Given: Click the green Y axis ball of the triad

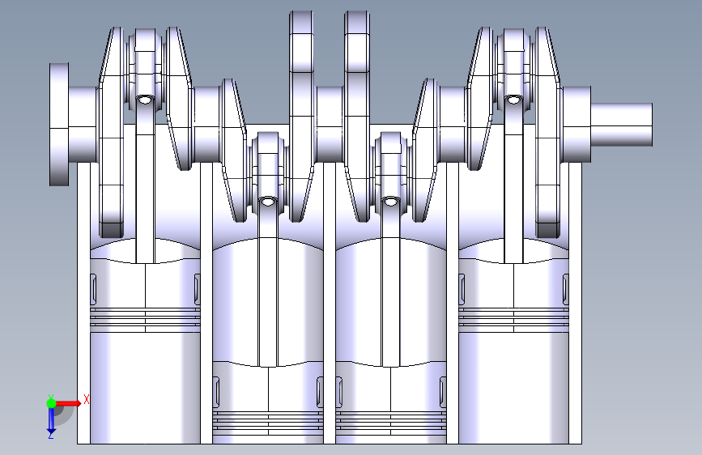Looking at the screenshot, I should click(x=51, y=403).
